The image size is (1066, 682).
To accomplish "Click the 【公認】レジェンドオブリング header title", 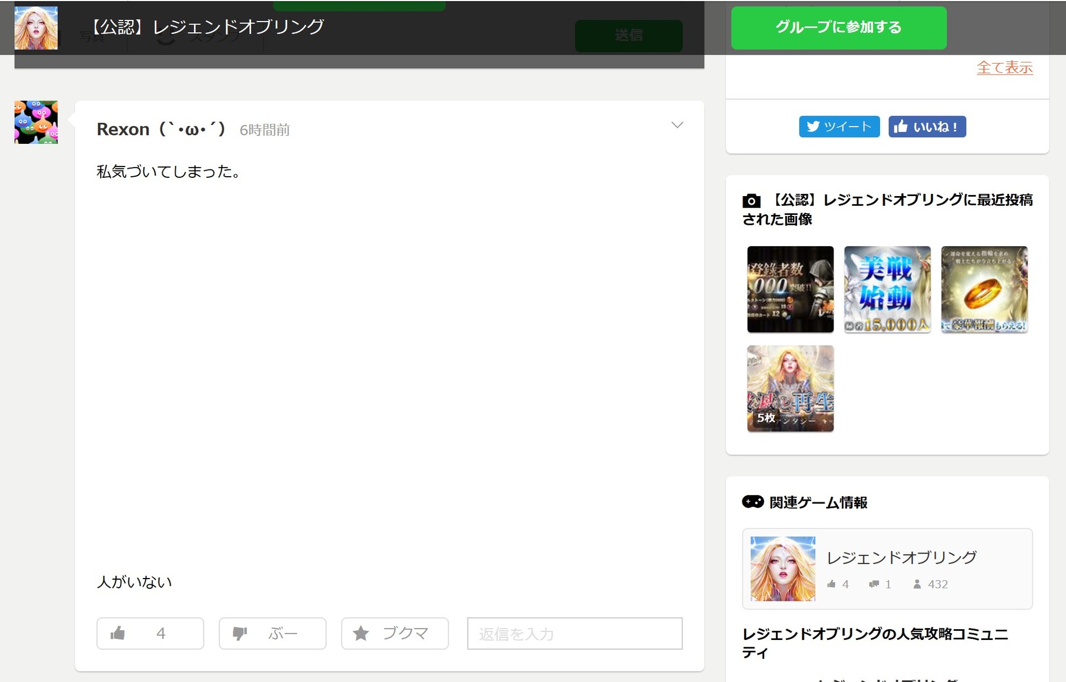I will tap(206, 27).
